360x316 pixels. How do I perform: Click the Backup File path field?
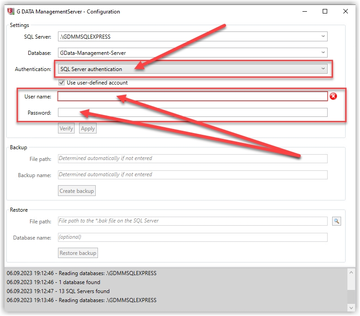point(193,159)
